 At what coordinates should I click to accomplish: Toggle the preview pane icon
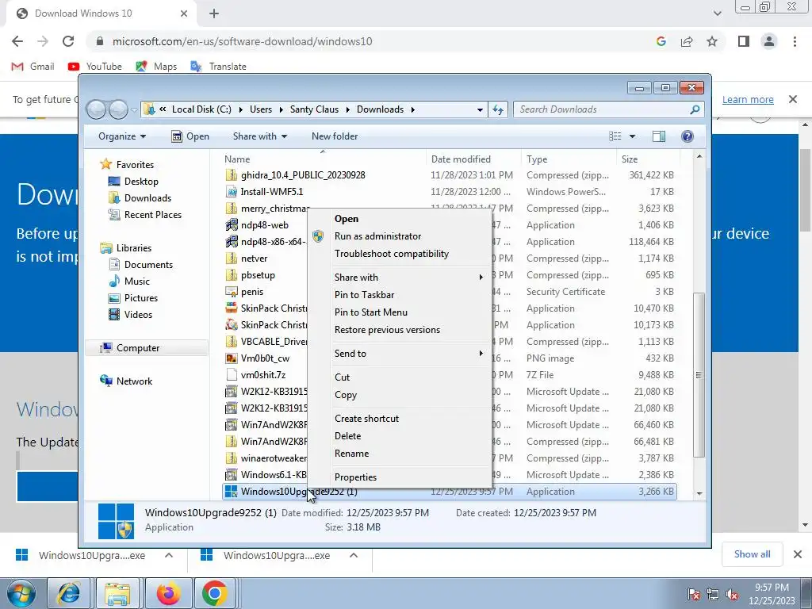coord(659,136)
